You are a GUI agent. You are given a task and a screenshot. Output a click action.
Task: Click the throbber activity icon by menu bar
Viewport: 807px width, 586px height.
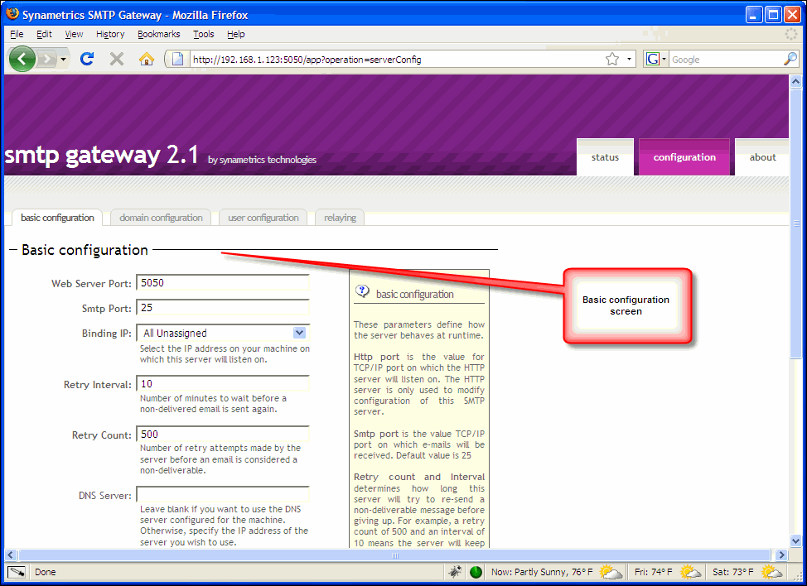(x=791, y=34)
